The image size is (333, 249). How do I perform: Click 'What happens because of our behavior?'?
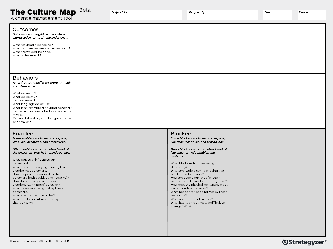tap(42, 48)
